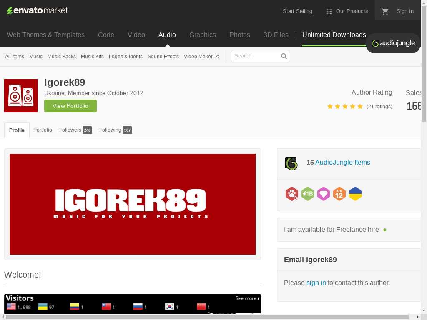427x320 pixels.
Task: Click the China flag in Visitors widget
Action: tap(201, 307)
